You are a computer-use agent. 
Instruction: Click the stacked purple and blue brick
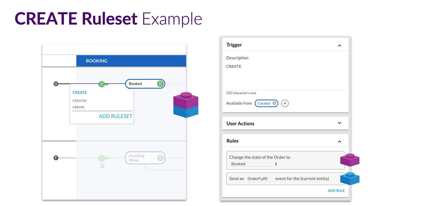(x=186, y=105)
